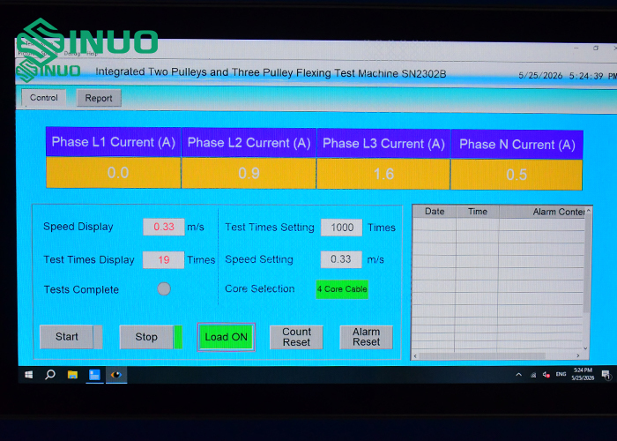Viewport: 617px width, 441px height.
Task: Toggle the Load ON button
Action: (x=226, y=337)
